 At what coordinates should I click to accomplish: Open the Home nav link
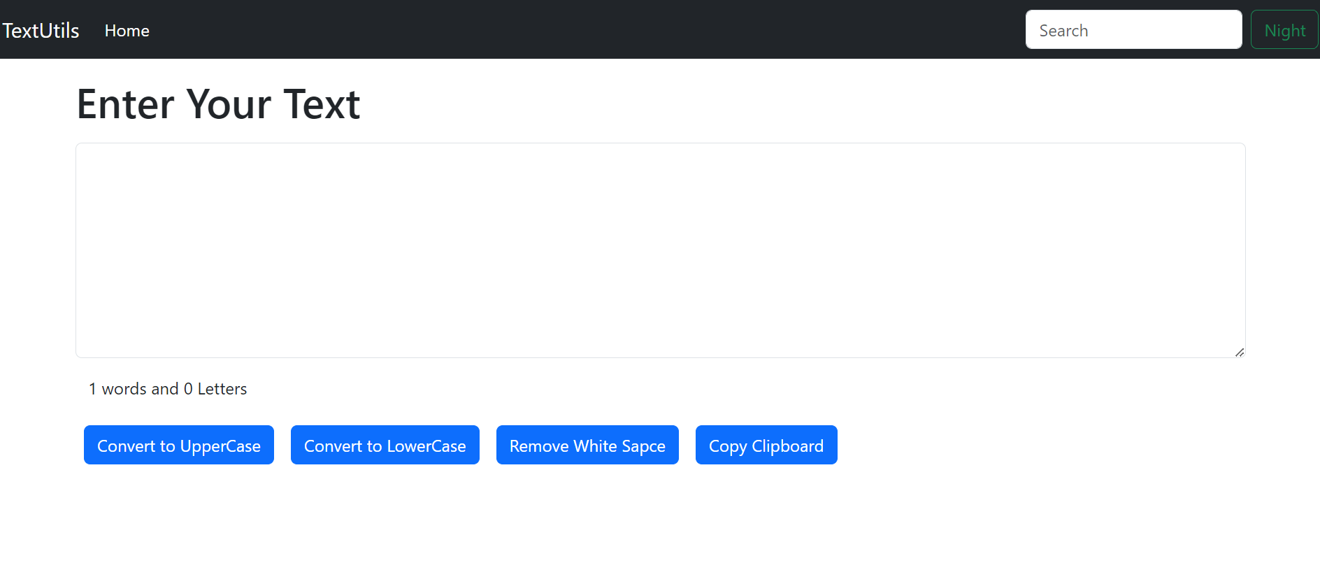tap(127, 31)
